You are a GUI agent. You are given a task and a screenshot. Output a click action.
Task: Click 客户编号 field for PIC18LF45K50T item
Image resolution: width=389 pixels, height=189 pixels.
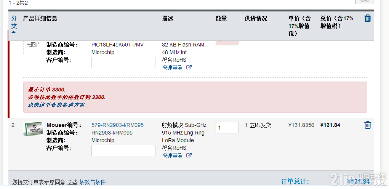coord(123,62)
